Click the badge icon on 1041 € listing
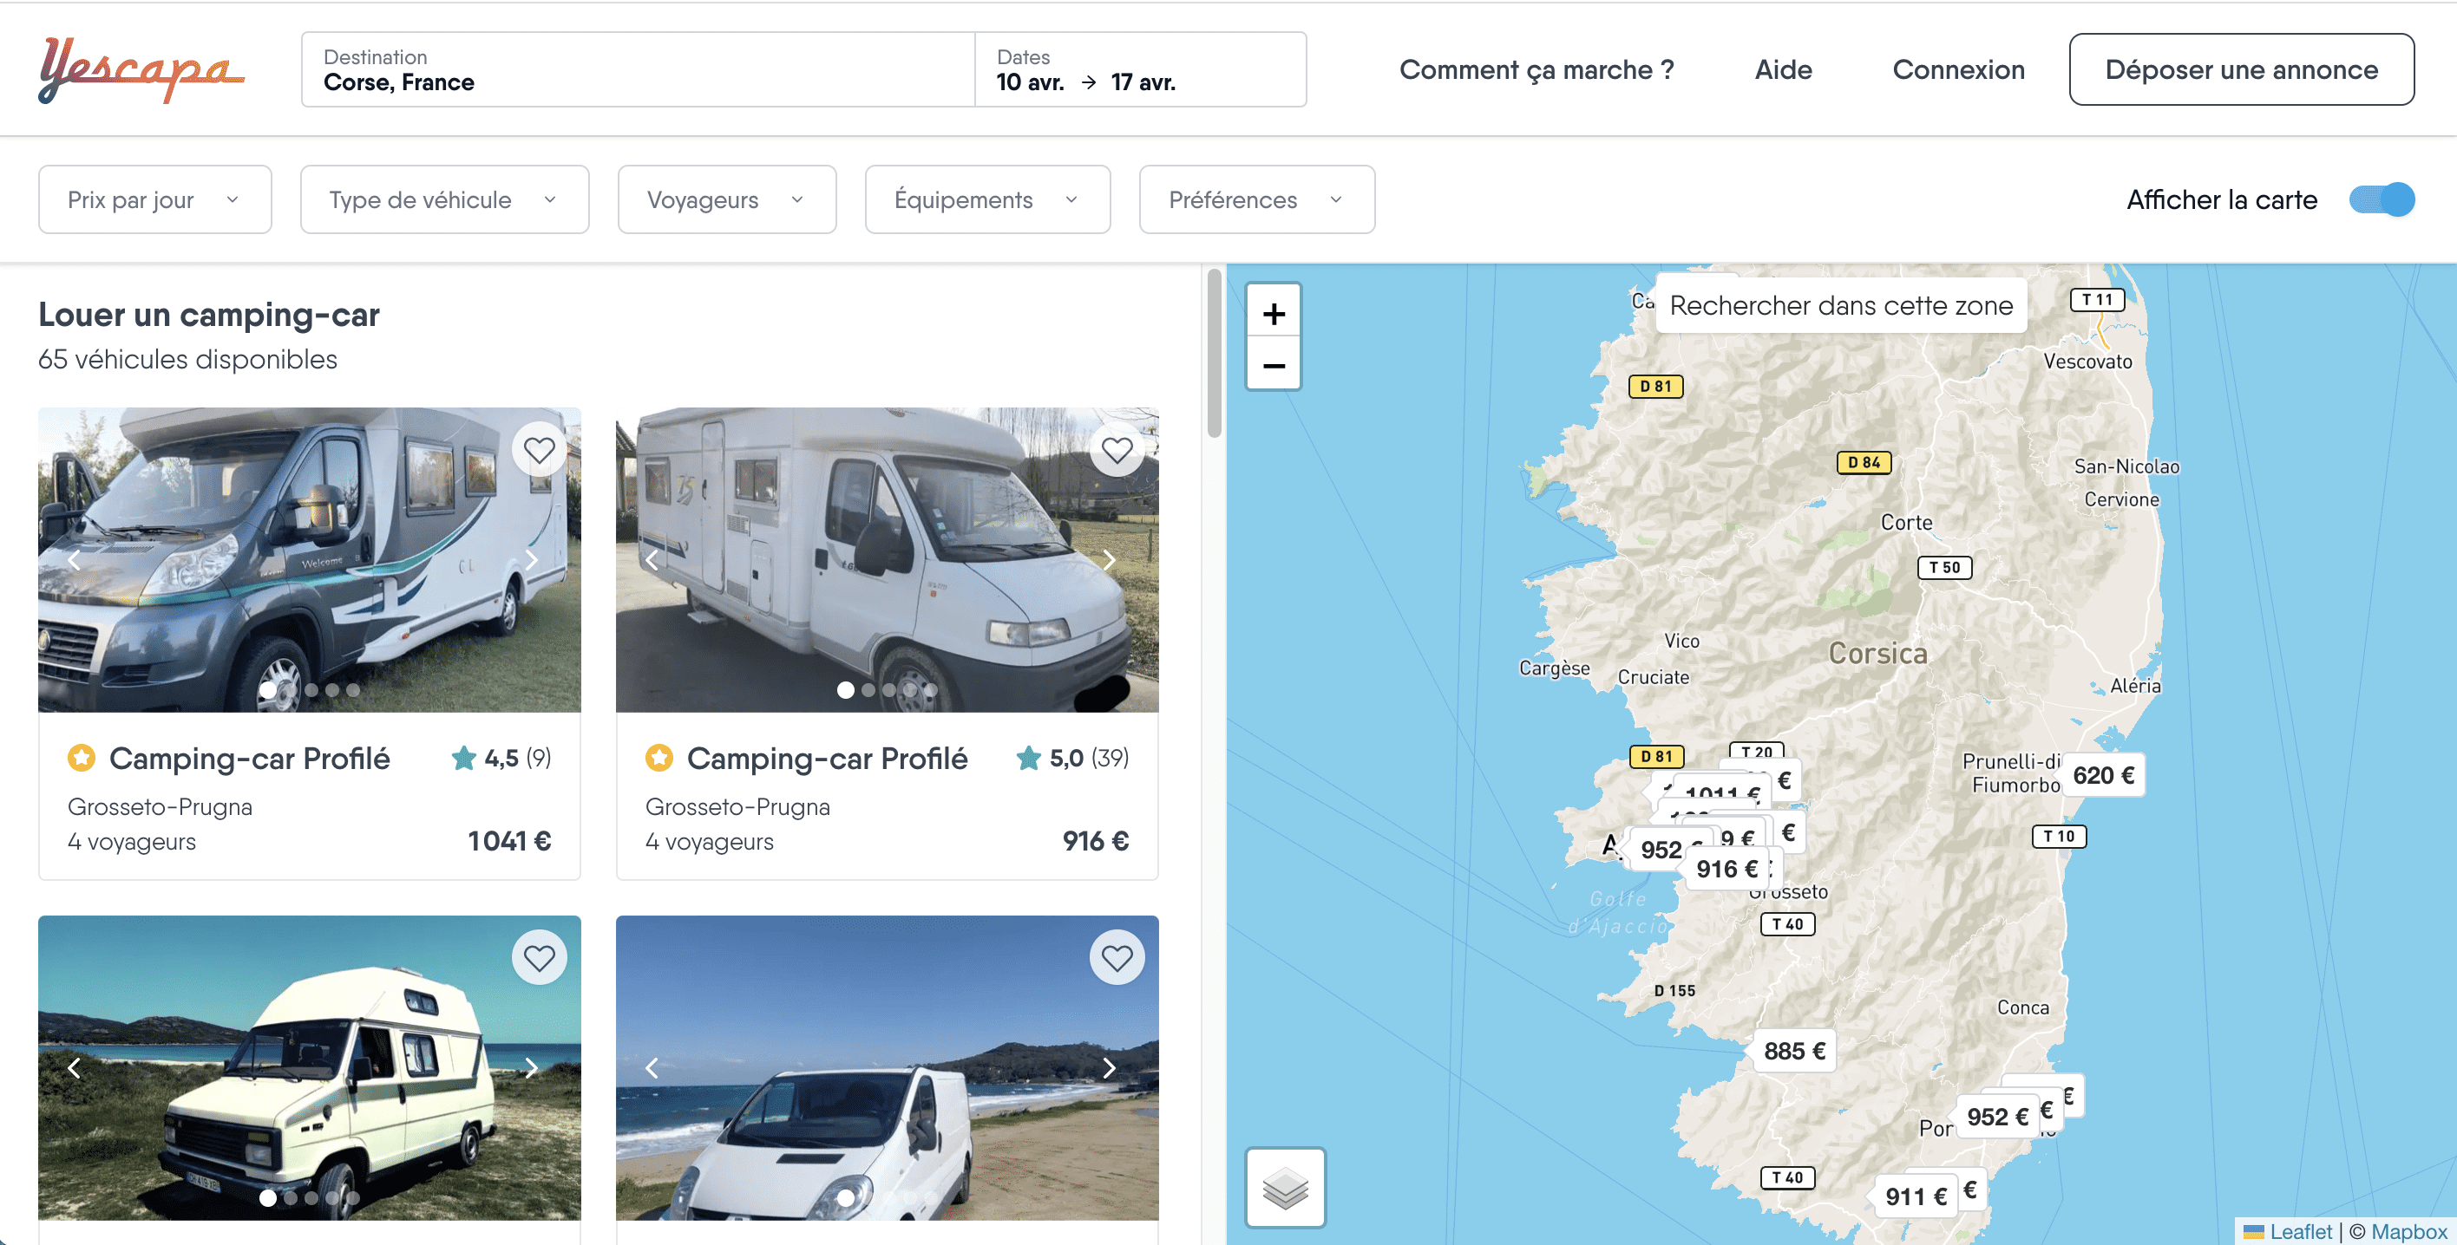The height and width of the screenshot is (1245, 2457). 81,758
